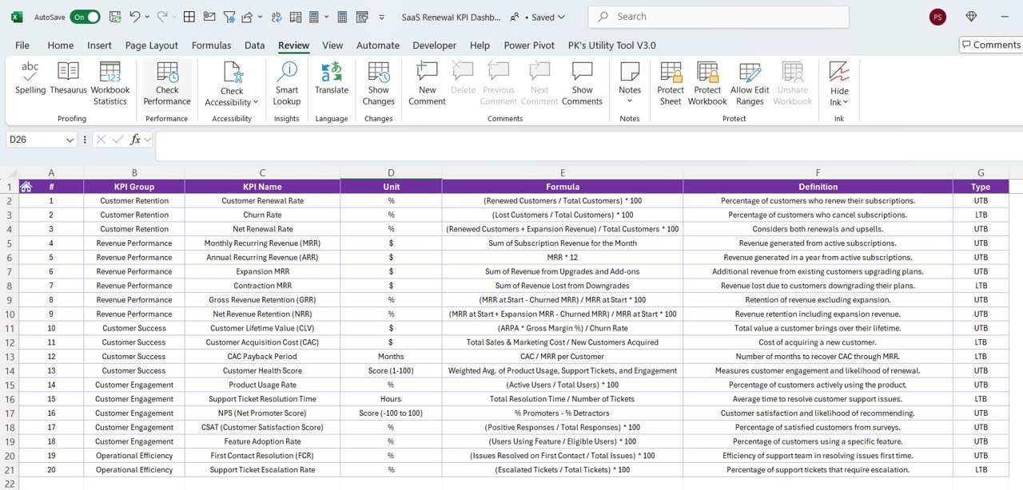Click the Translate tool

[332, 80]
